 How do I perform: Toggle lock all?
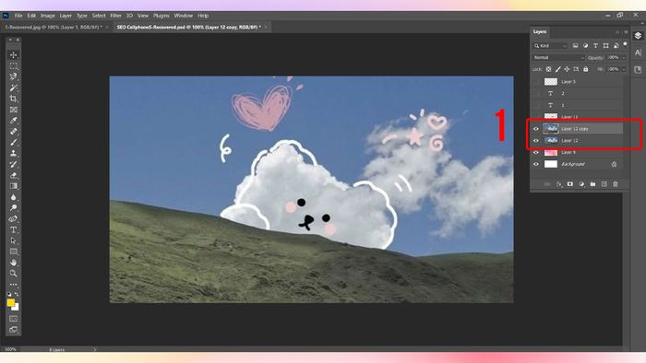(585, 69)
